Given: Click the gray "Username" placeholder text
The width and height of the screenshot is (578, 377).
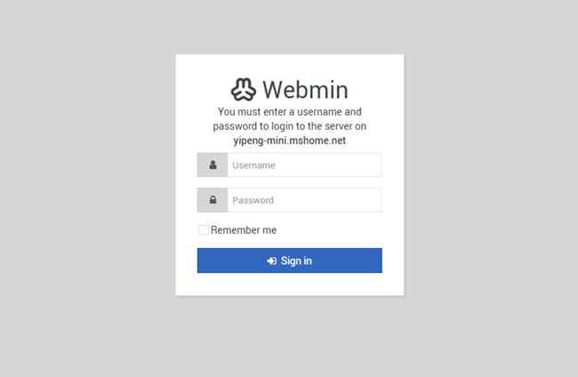Looking at the screenshot, I should 253,165.
